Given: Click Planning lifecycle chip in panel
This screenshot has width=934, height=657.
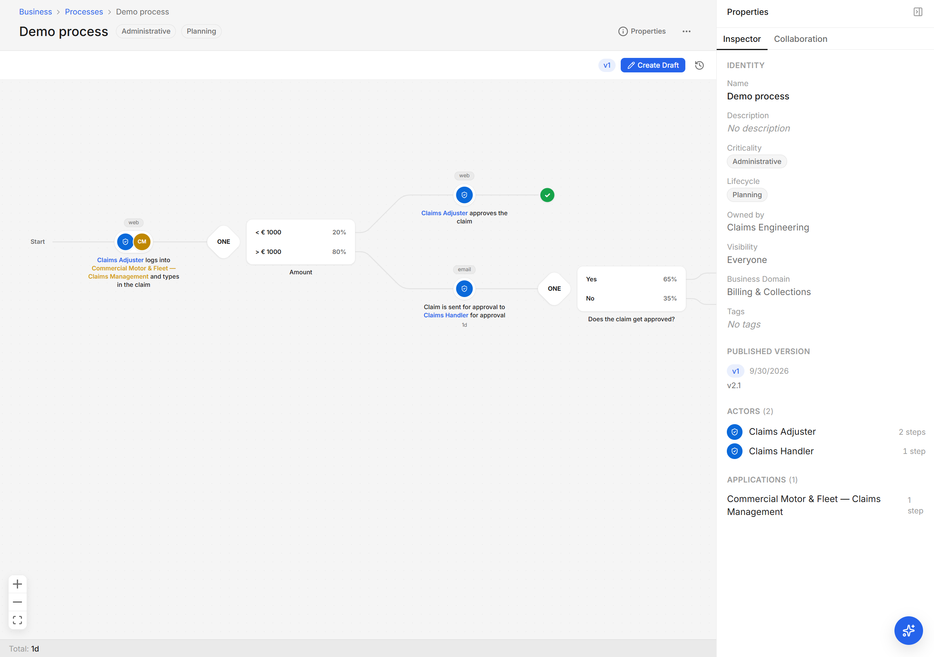Looking at the screenshot, I should click(747, 195).
